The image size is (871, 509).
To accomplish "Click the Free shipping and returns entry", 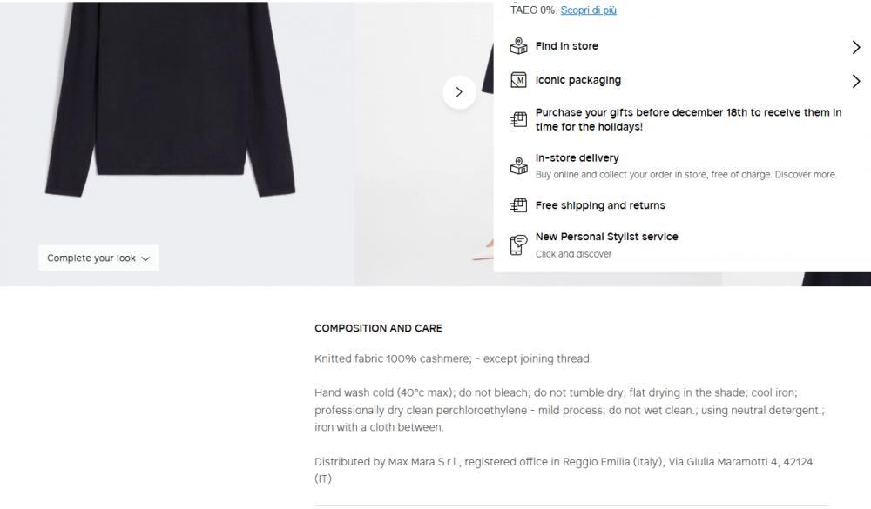I will (601, 204).
